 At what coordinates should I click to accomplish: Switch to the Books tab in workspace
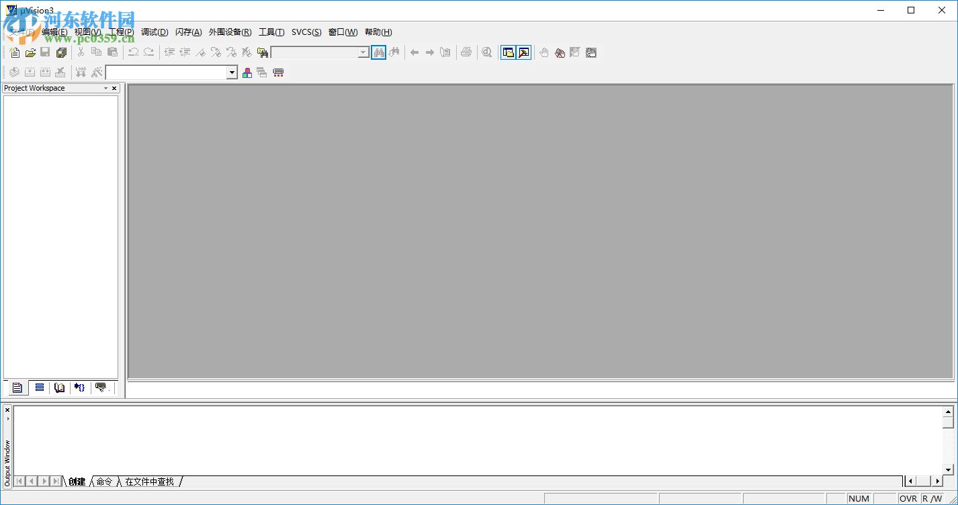(x=60, y=387)
